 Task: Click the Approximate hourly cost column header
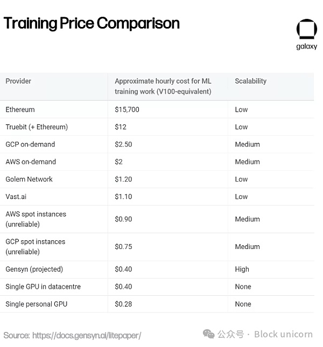[x=163, y=86]
